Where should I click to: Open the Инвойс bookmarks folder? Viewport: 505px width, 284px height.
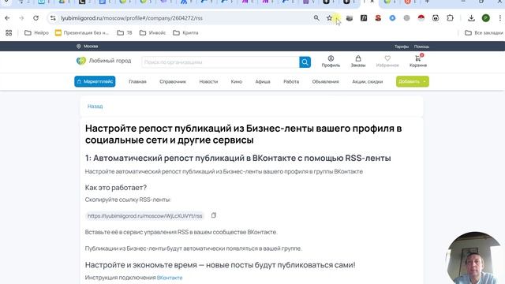[152, 33]
